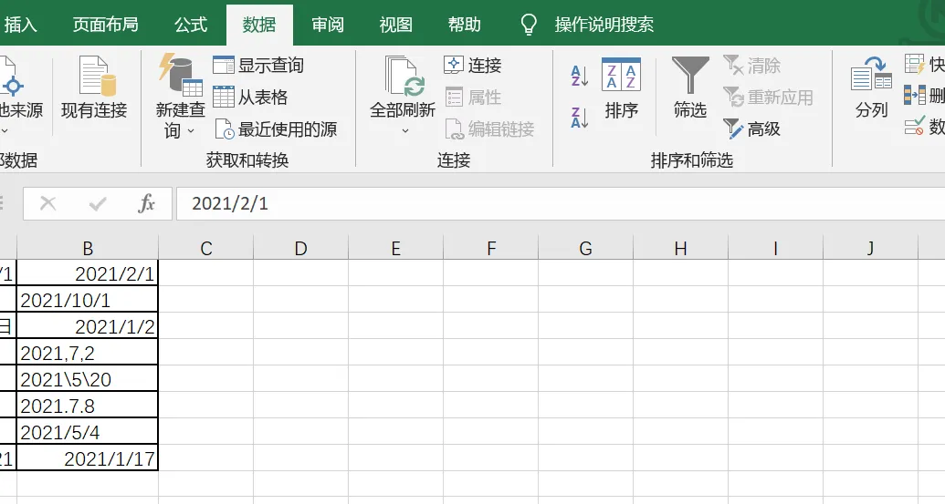
Task: Open the 审阅 ribbon tab
Action: 327,25
